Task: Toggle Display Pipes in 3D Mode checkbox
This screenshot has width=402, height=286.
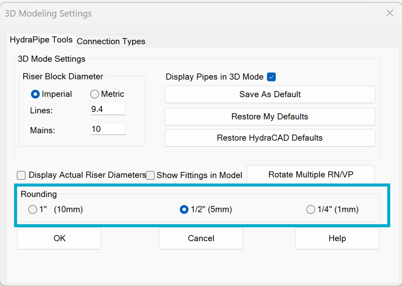Action: coord(271,77)
